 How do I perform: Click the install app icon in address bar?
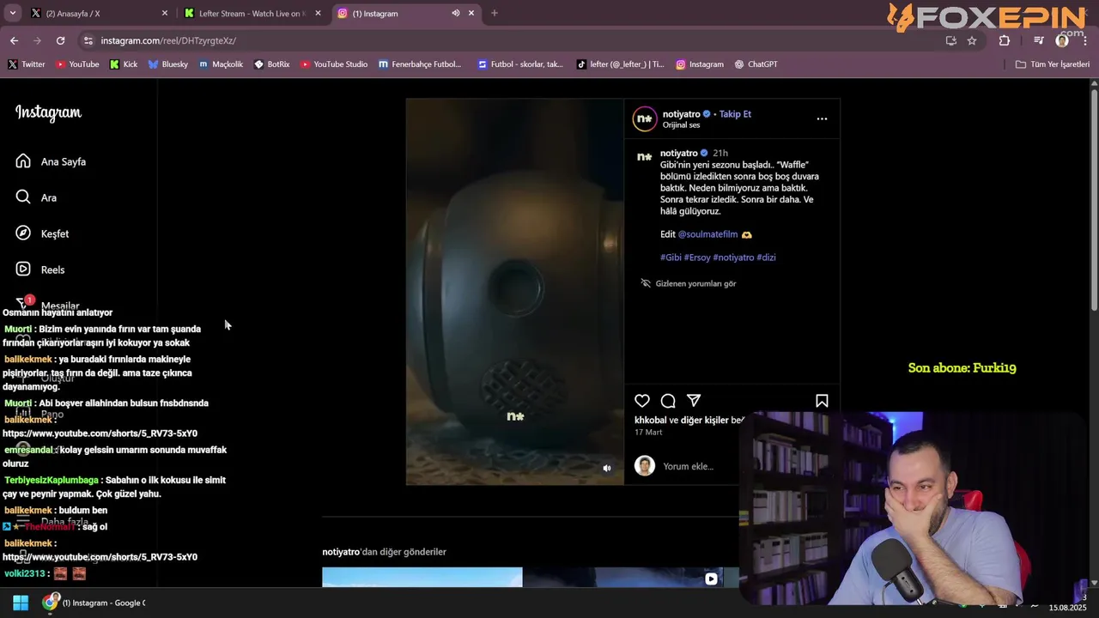tap(950, 40)
